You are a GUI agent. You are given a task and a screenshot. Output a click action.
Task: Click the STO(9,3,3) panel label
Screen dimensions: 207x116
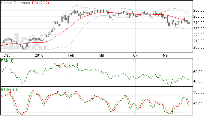(10, 90)
